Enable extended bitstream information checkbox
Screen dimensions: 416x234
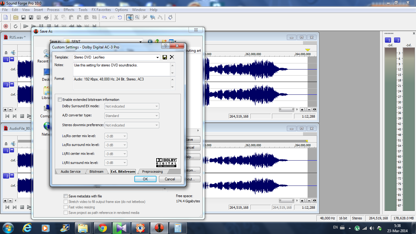pos(60,100)
